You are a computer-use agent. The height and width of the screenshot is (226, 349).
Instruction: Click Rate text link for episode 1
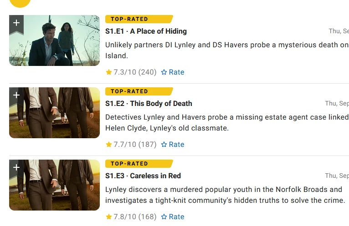pos(176,72)
